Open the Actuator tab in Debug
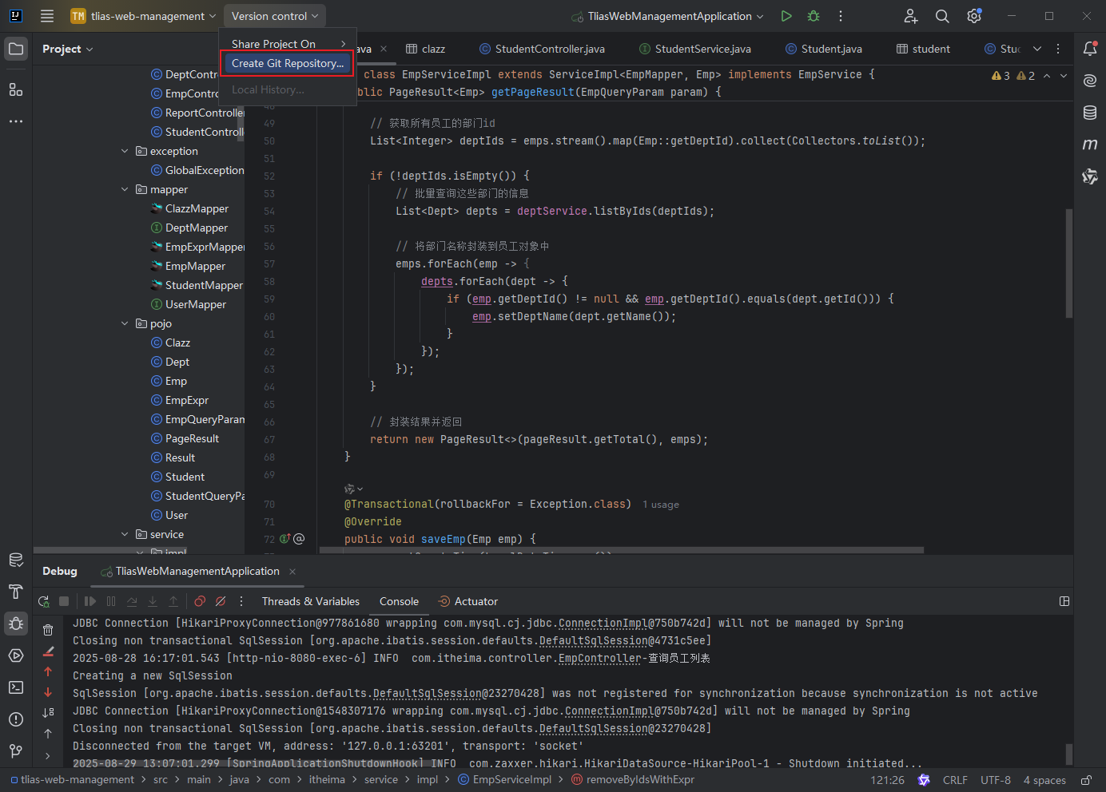Image resolution: width=1106 pixels, height=792 pixels. click(x=468, y=601)
